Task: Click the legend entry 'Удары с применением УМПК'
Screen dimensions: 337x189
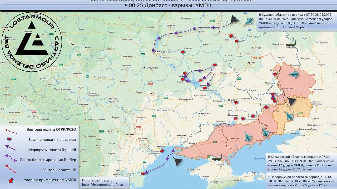Action: coord(50,180)
